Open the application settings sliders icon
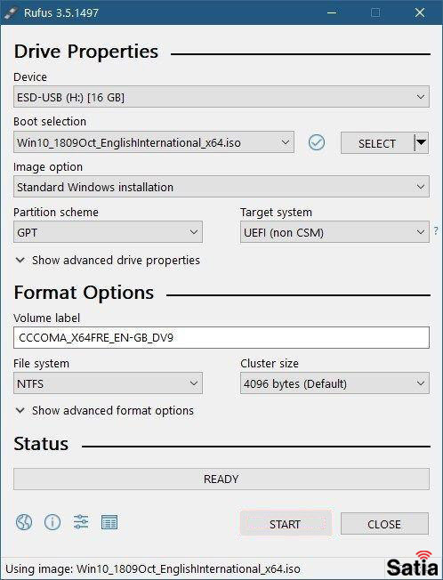 [81, 522]
